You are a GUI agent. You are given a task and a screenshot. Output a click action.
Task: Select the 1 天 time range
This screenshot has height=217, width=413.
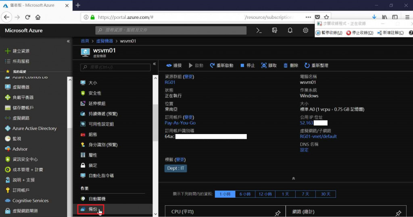pyautogui.click(x=285, y=194)
